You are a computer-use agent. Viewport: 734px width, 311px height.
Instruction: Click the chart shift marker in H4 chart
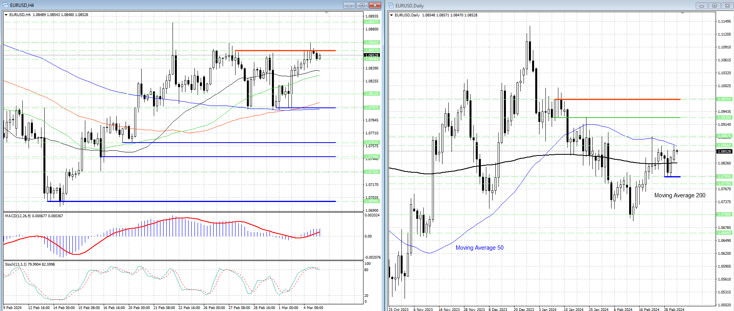click(x=327, y=13)
